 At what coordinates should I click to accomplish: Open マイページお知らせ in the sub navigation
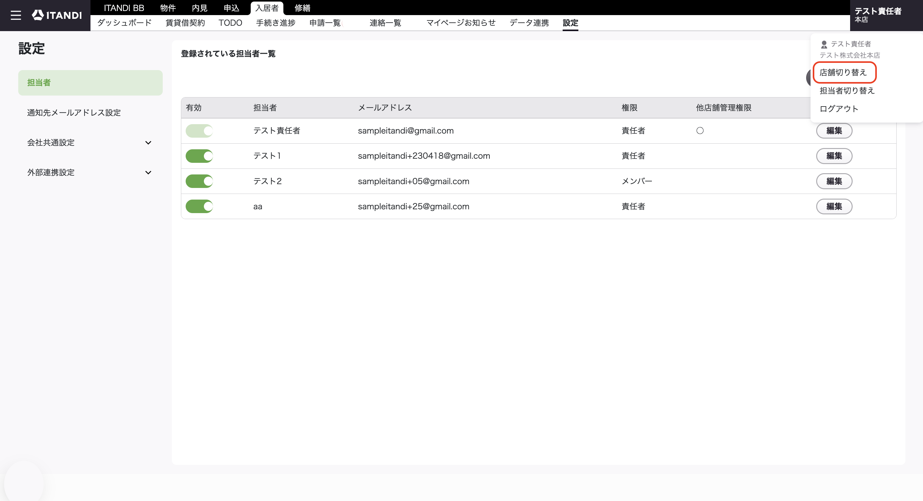click(x=461, y=23)
